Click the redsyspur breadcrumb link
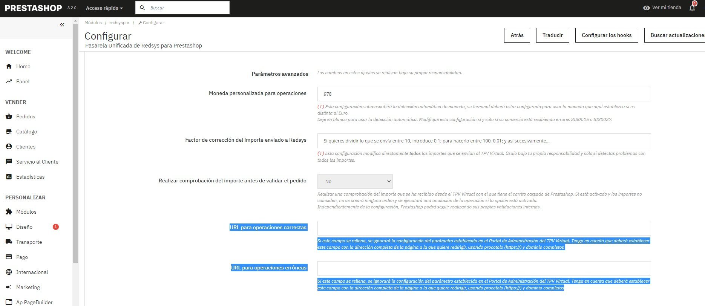 tap(120, 23)
